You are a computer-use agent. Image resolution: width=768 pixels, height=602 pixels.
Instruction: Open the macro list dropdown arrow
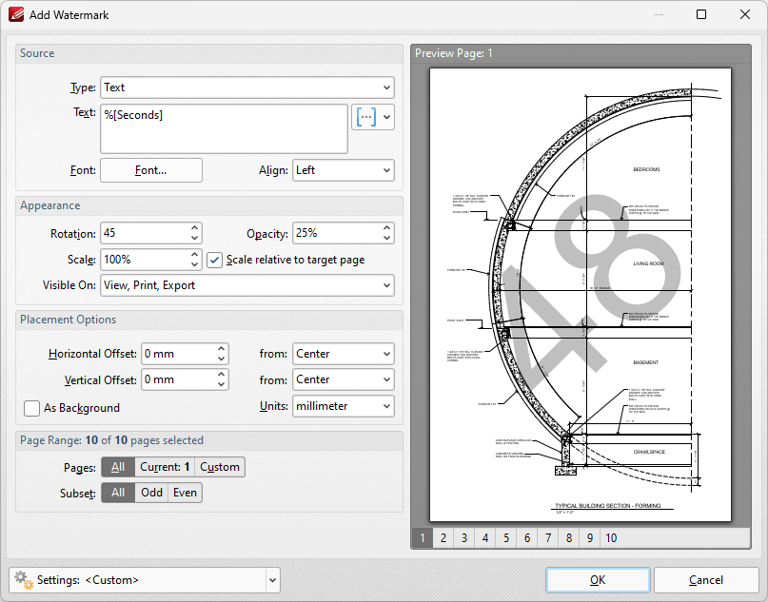coord(387,117)
